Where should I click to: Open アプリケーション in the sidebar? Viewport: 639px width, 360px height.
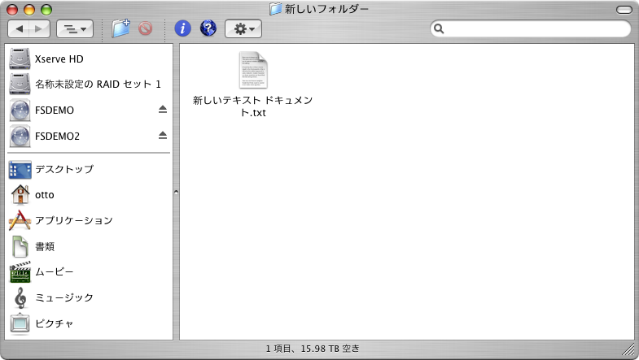[73, 220]
